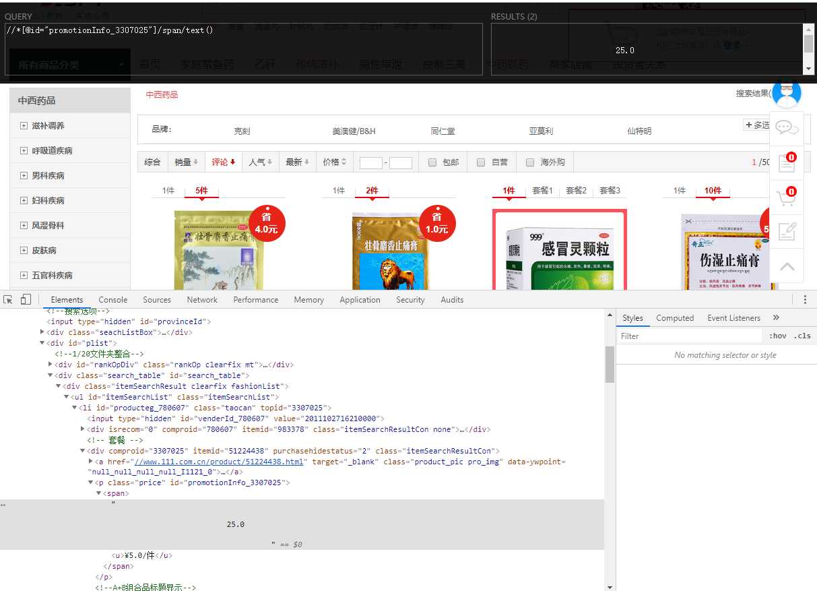This screenshot has height=591, width=817.
Task: Expand the product_pic anchor node
Action: tap(90, 462)
